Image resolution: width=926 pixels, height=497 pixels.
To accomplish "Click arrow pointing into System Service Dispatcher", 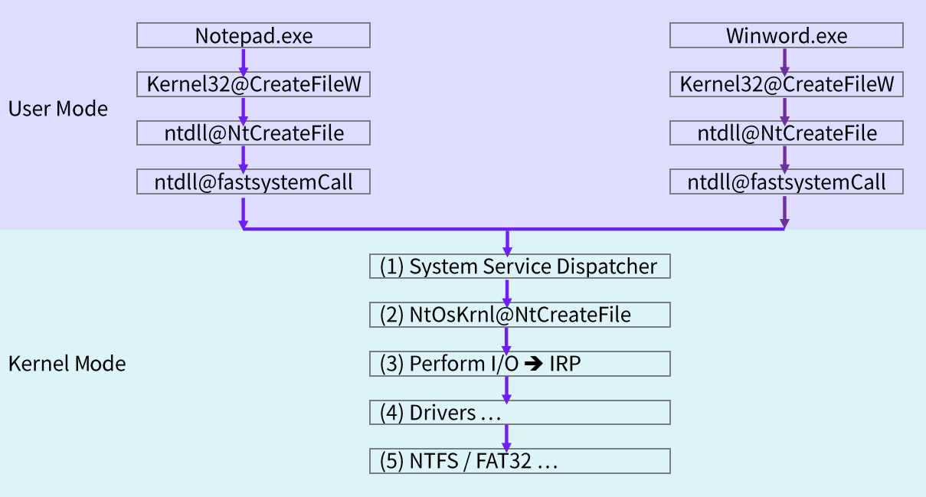I will click(x=506, y=243).
